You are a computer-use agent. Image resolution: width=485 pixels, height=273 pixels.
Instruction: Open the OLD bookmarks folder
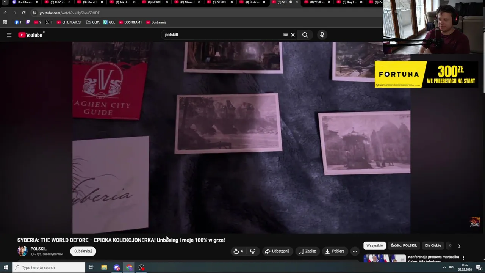coord(93,22)
